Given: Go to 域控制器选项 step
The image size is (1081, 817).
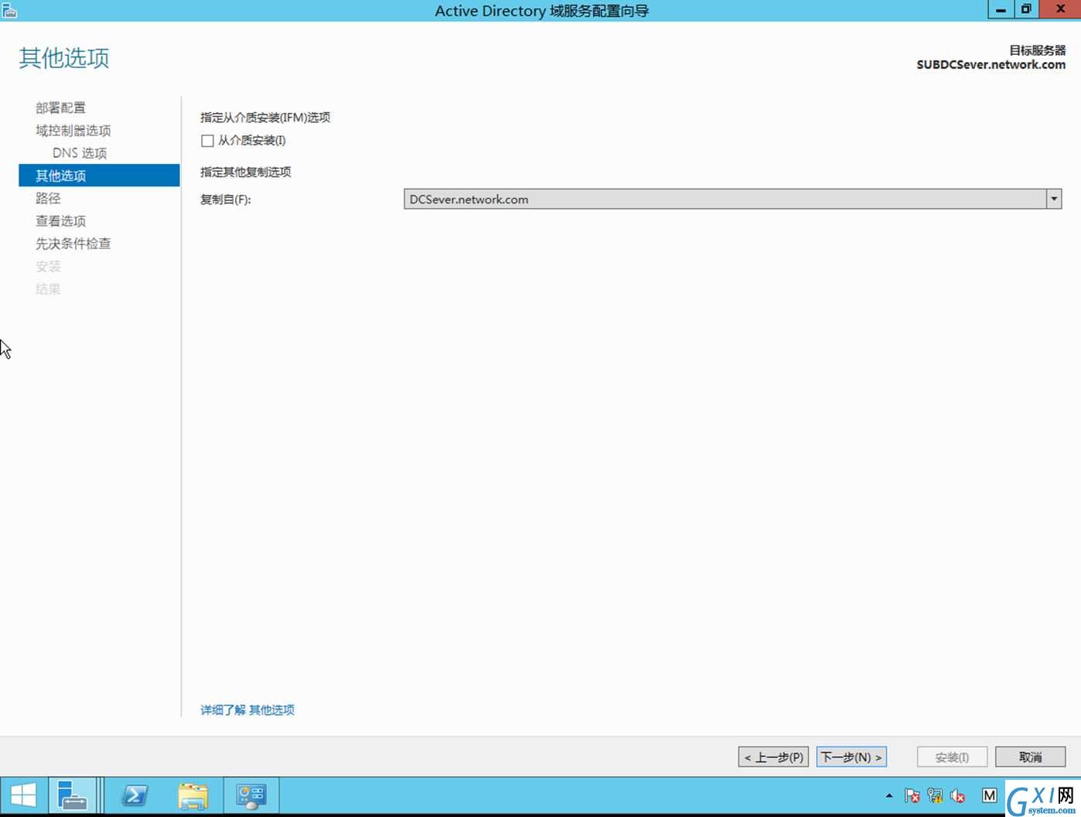Looking at the screenshot, I should click(73, 131).
